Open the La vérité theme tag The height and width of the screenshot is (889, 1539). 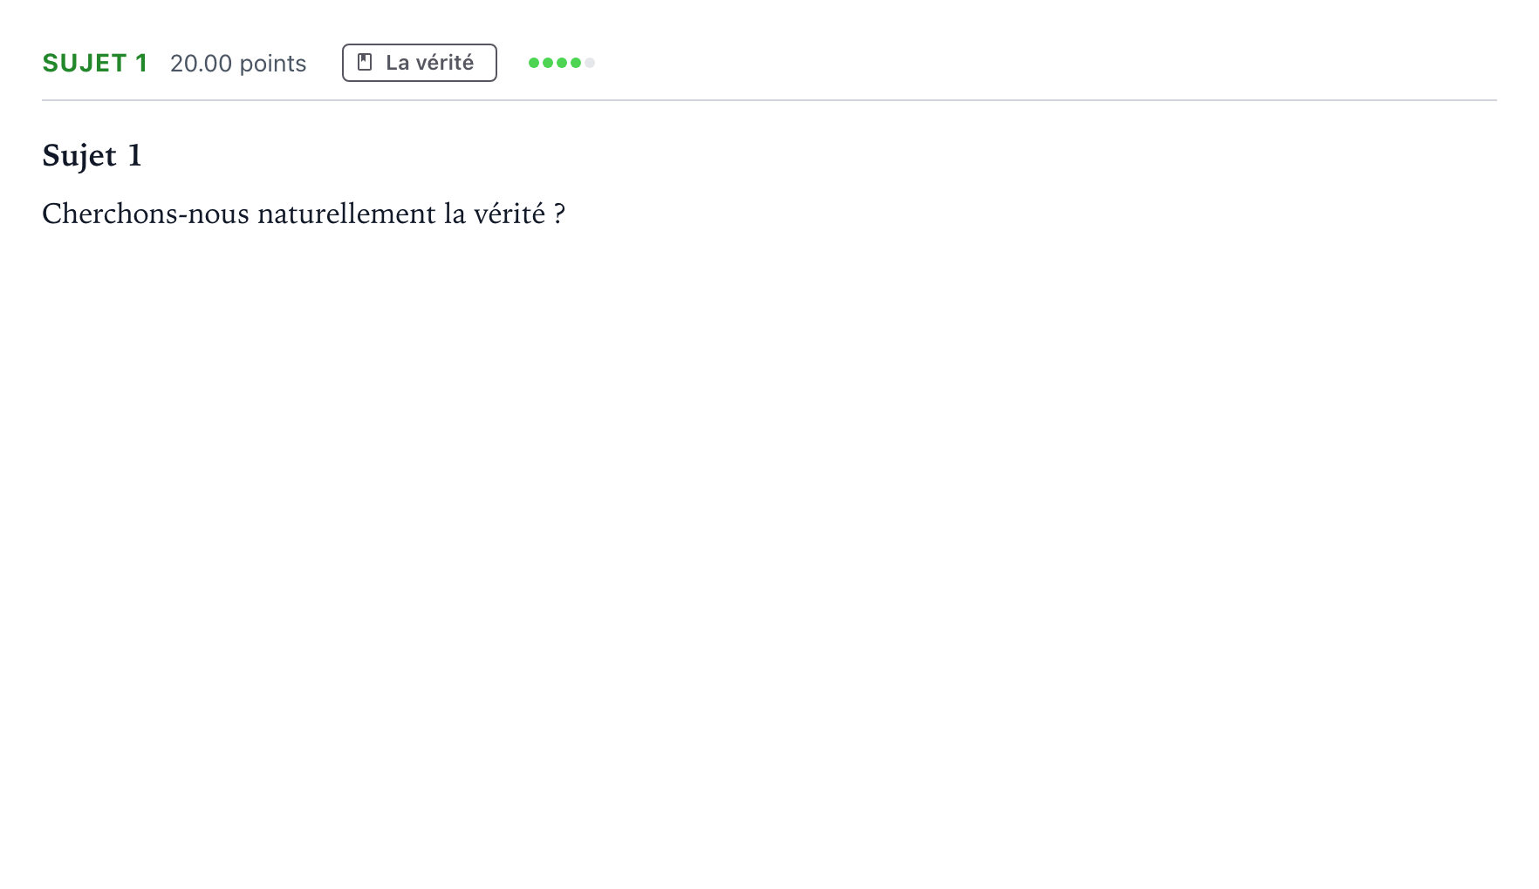(x=420, y=63)
